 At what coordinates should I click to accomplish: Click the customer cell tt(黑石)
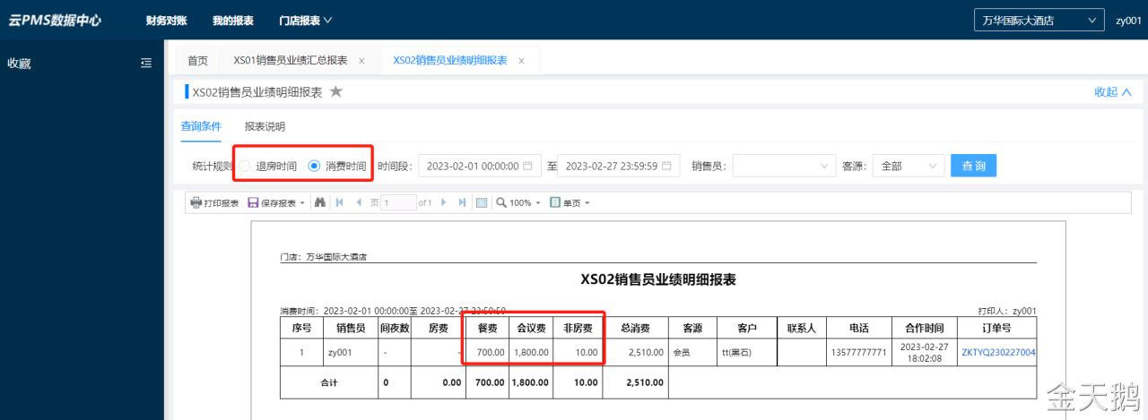pyautogui.click(x=745, y=353)
